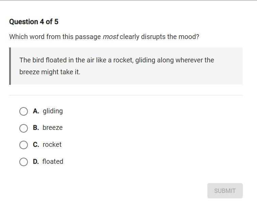Viewport: 257px width, 216px height.
Task: Choose the radio circle beside breeze
Action: click(x=23, y=128)
